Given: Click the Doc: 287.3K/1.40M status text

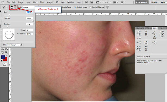Looking at the screenshot, I should [144, 56].
